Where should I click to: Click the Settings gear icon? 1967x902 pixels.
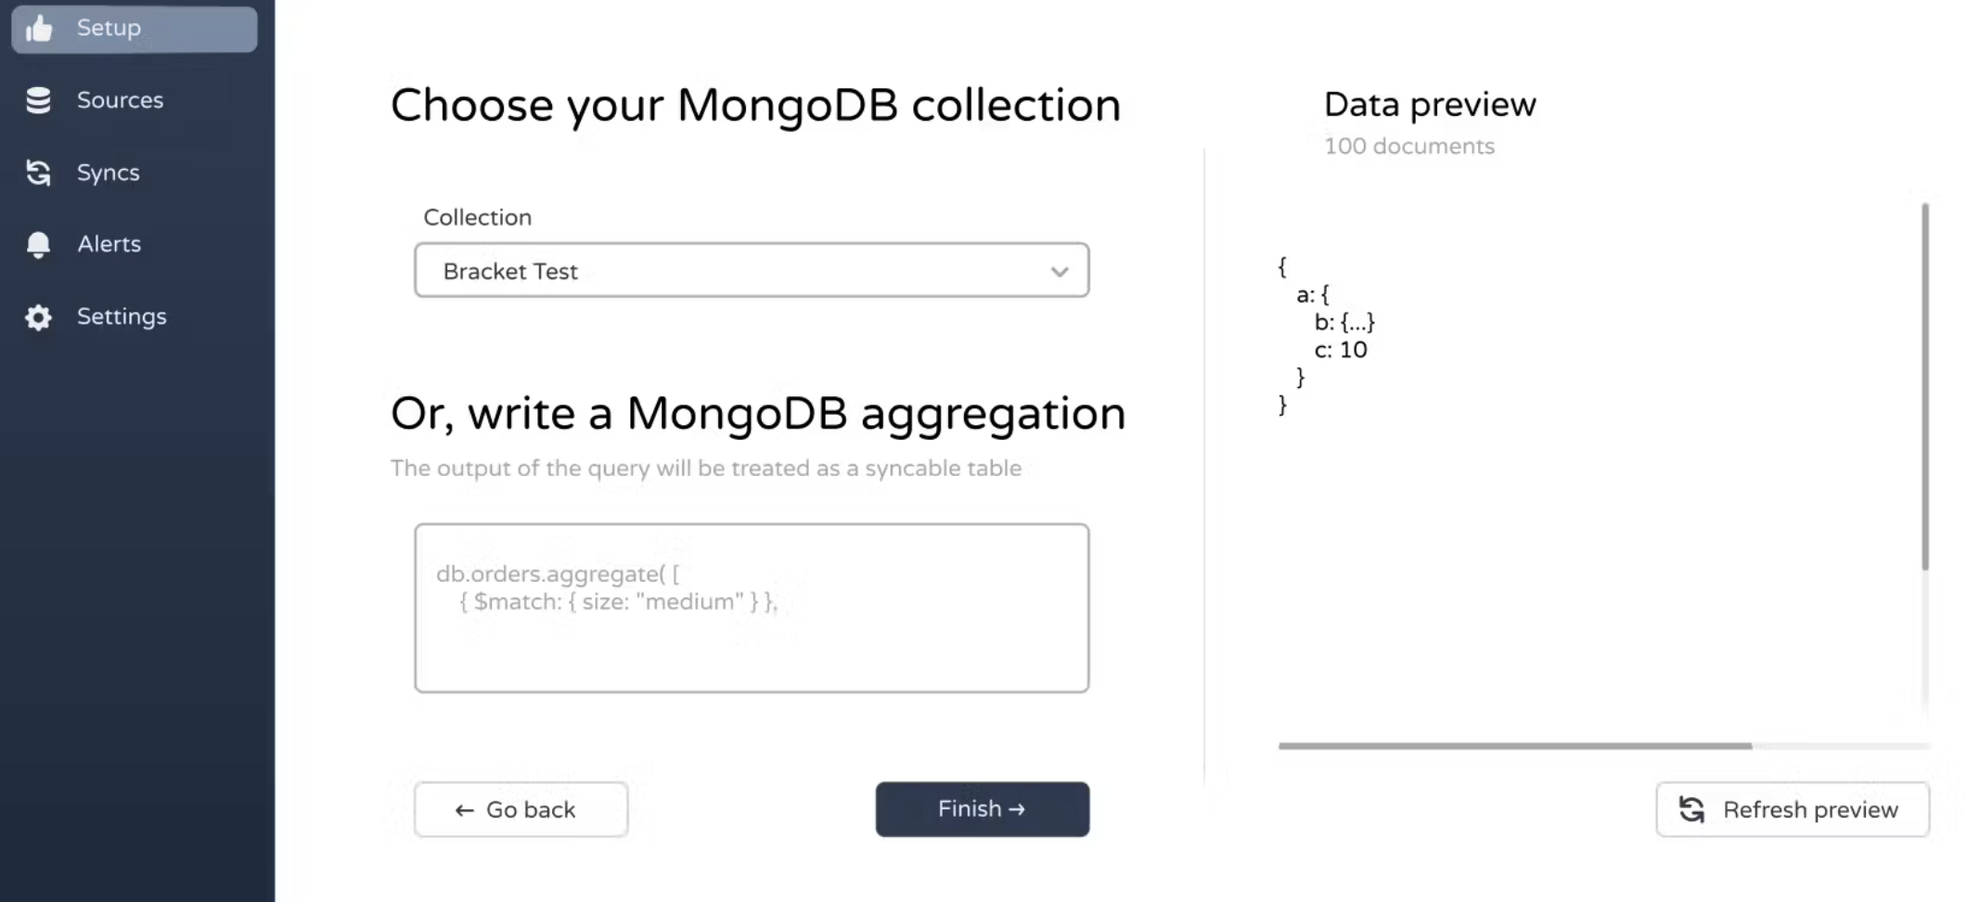point(38,317)
